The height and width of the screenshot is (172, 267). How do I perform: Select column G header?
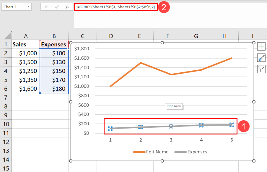click(x=196, y=36)
